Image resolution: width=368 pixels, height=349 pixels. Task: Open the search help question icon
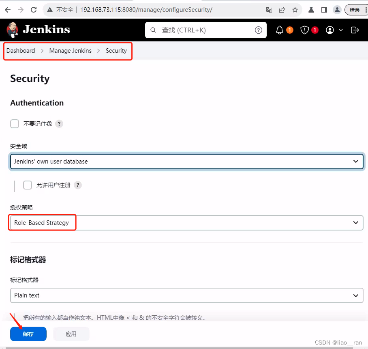pyautogui.click(x=259, y=30)
